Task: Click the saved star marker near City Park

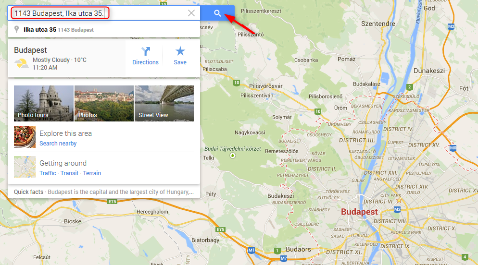Action: 399,200
